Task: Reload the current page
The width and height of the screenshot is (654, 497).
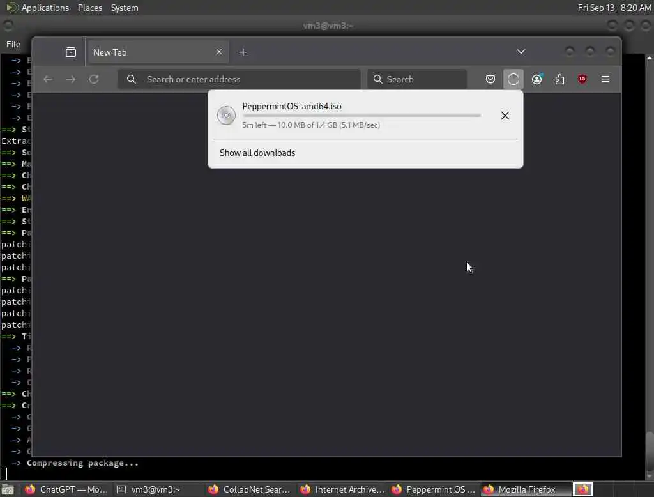Action: [94, 79]
